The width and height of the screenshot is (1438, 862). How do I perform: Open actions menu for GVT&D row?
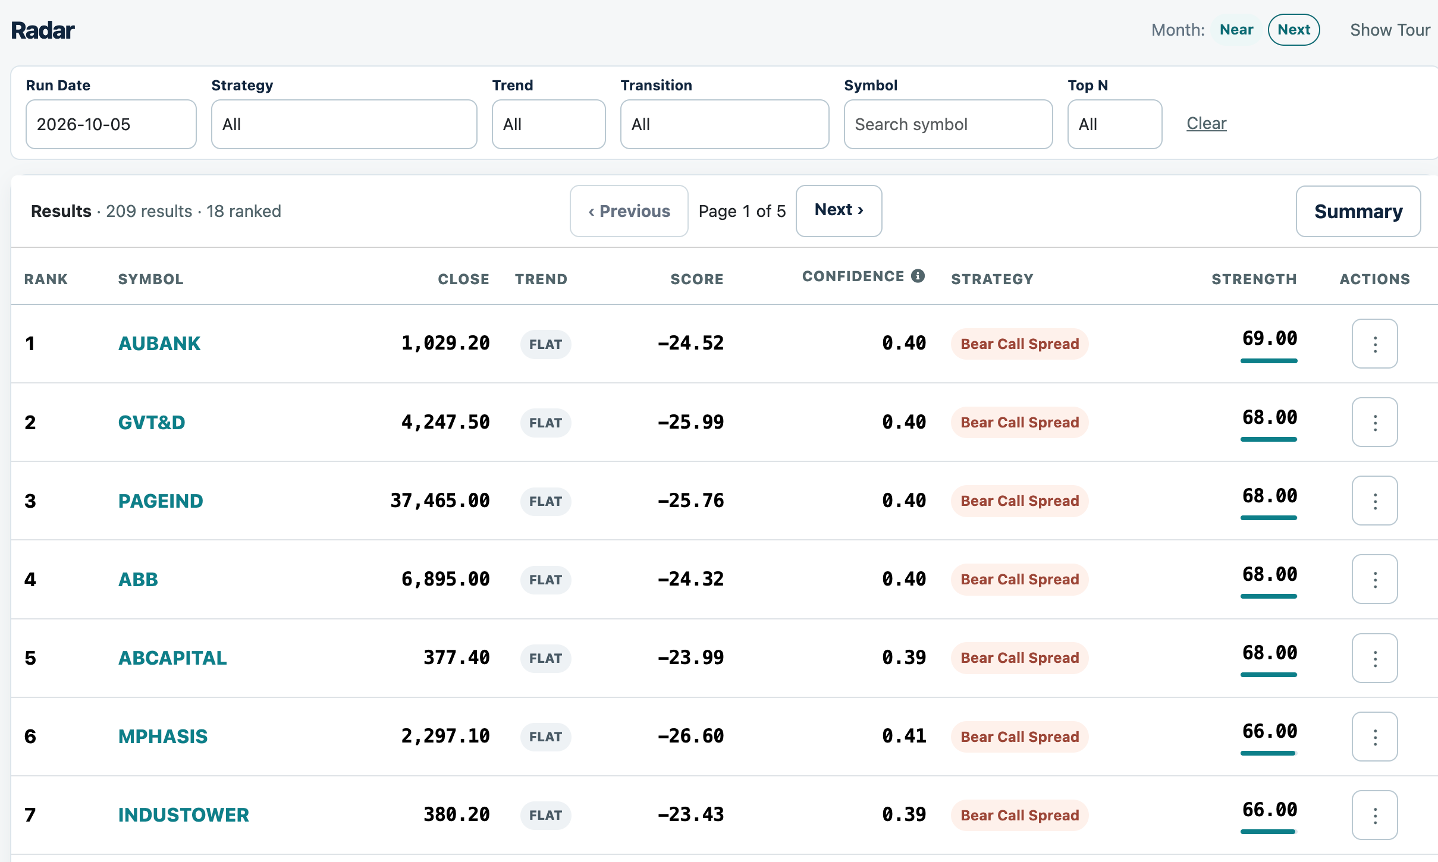pyautogui.click(x=1374, y=422)
